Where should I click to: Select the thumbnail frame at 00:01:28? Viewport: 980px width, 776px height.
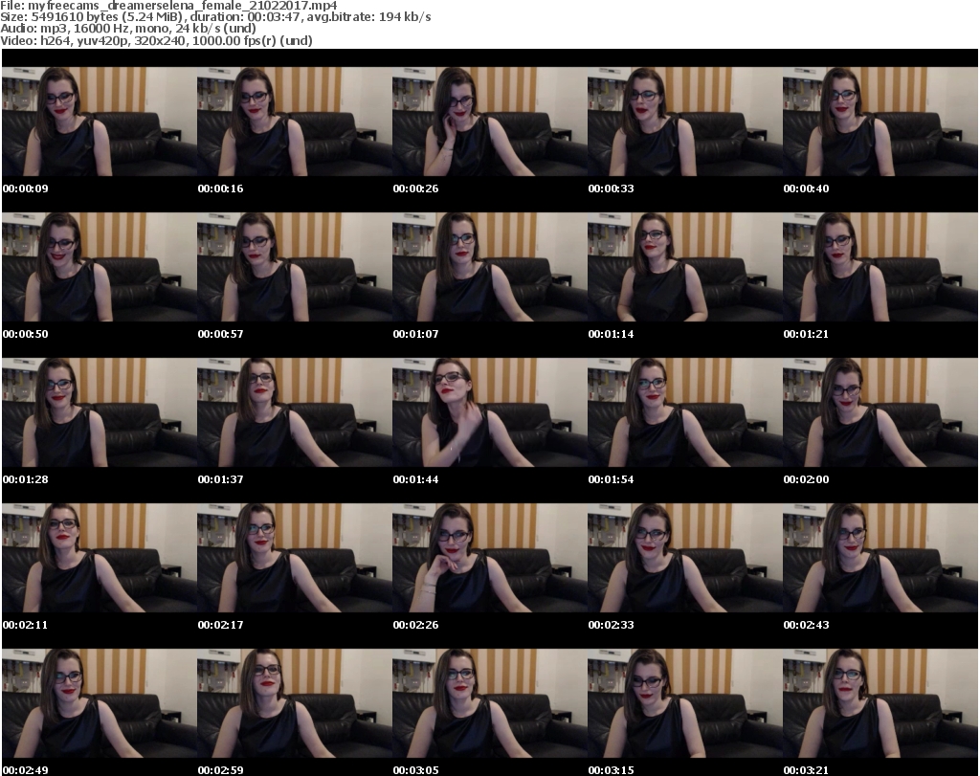(x=100, y=412)
